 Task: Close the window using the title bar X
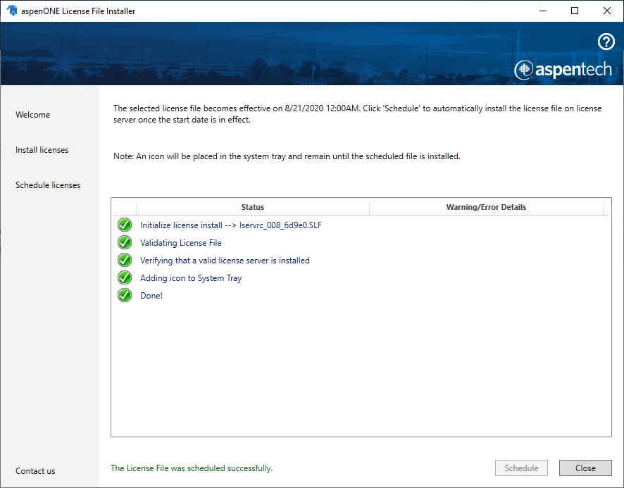click(x=607, y=11)
